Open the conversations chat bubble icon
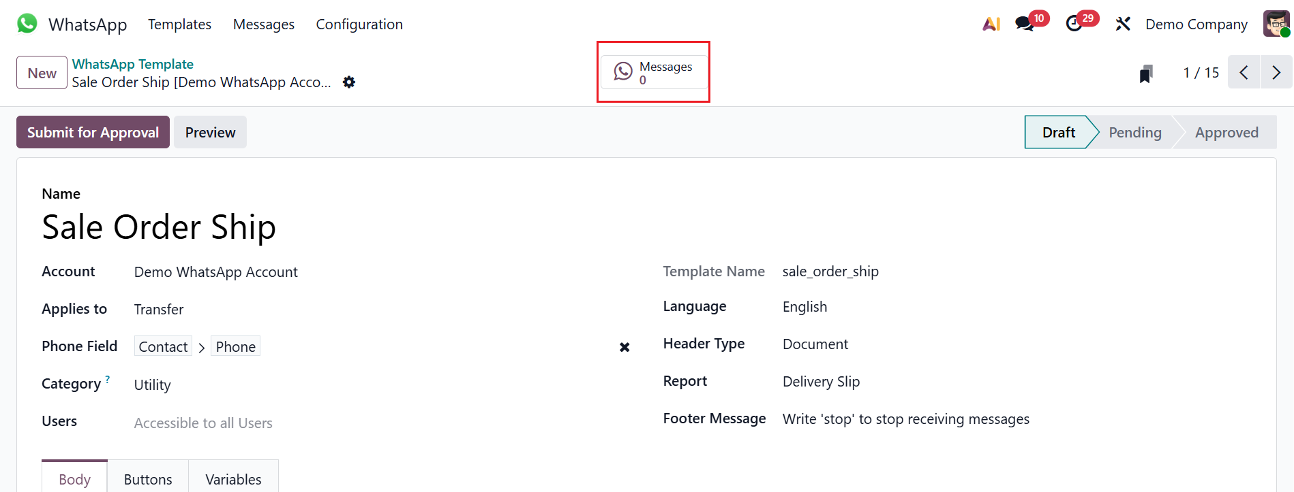1294x492 pixels. click(1025, 24)
